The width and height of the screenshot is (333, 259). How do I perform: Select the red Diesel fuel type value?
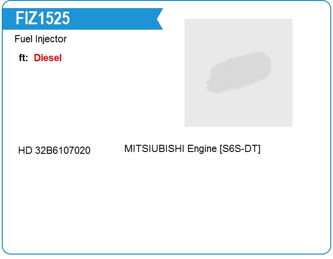click(x=48, y=58)
